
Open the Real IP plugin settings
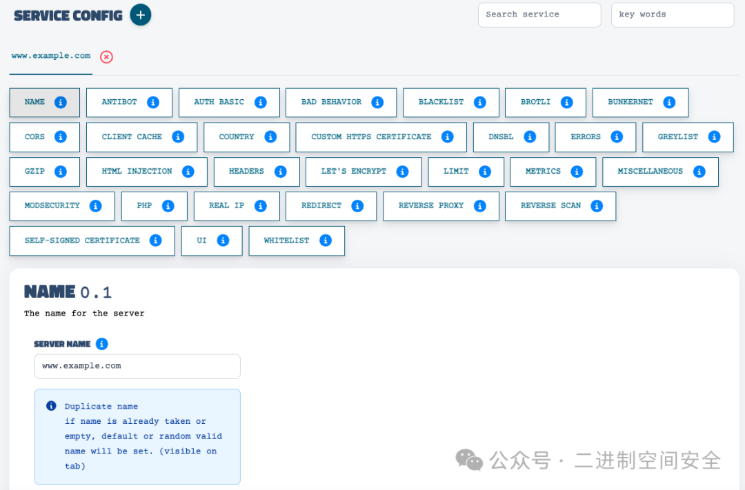pyautogui.click(x=226, y=206)
